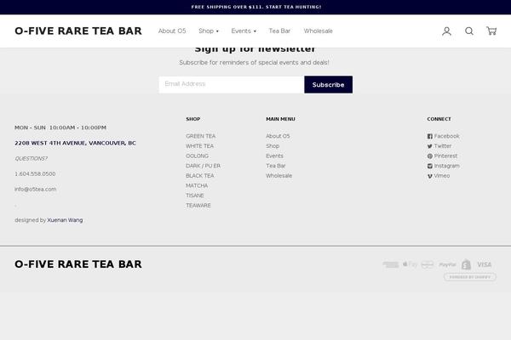Open Tea Bar in top navigation
This screenshot has width=511, height=340.
point(279,31)
